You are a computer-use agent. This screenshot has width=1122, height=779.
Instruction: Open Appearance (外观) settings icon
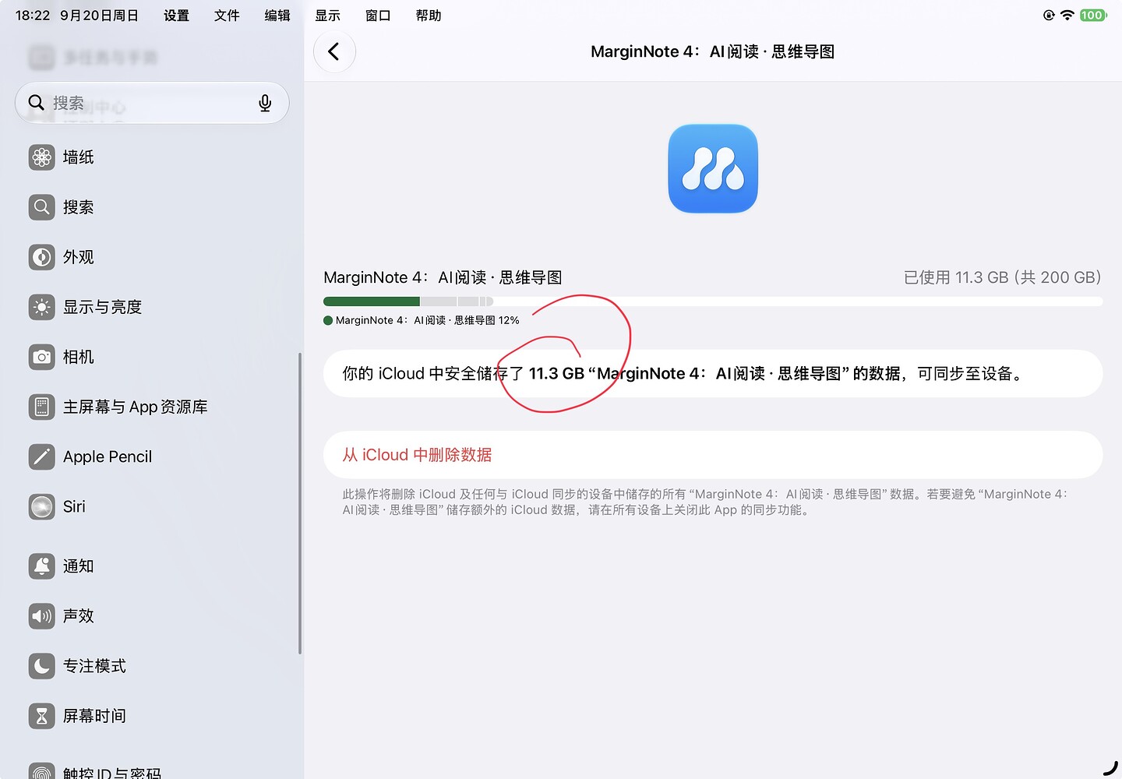42,257
